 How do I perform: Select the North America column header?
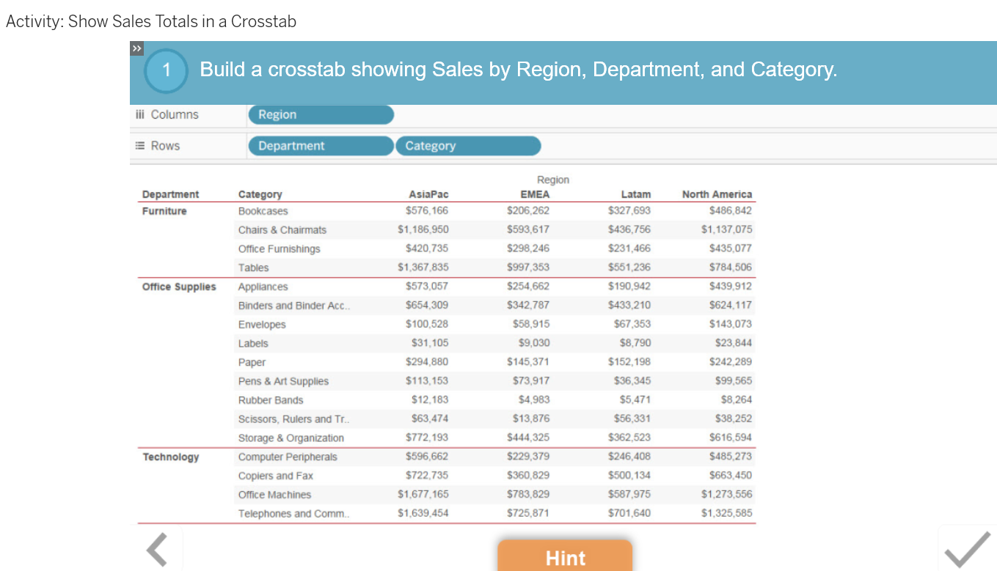pyautogui.click(x=717, y=194)
